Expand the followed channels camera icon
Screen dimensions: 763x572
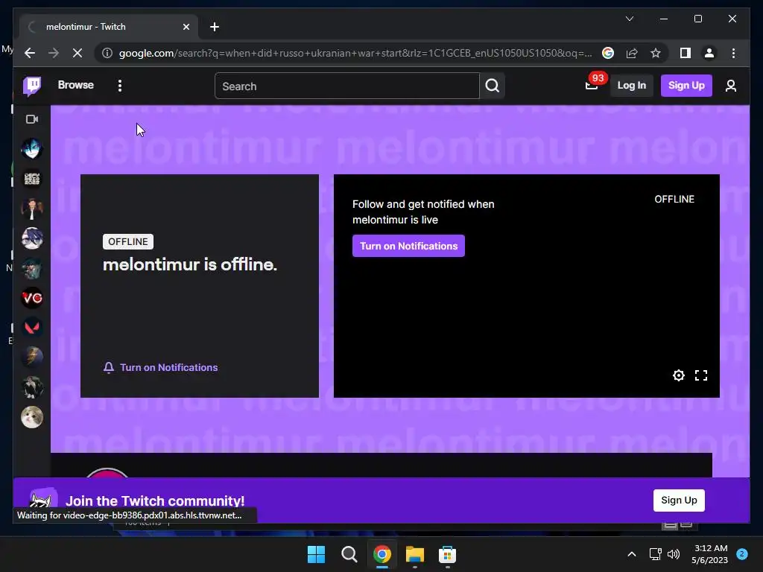coord(32,119)
